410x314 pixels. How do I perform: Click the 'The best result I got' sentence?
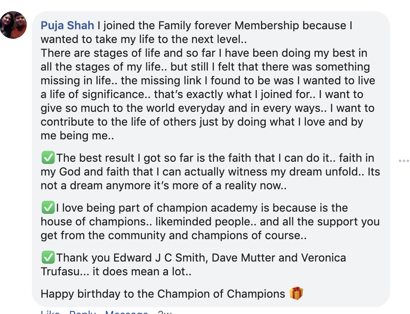[x=116, y=159]
